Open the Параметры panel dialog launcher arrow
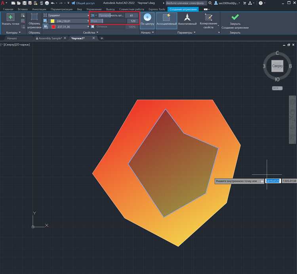 coord(219,32)
